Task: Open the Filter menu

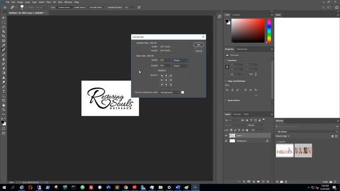Action: 48,2
